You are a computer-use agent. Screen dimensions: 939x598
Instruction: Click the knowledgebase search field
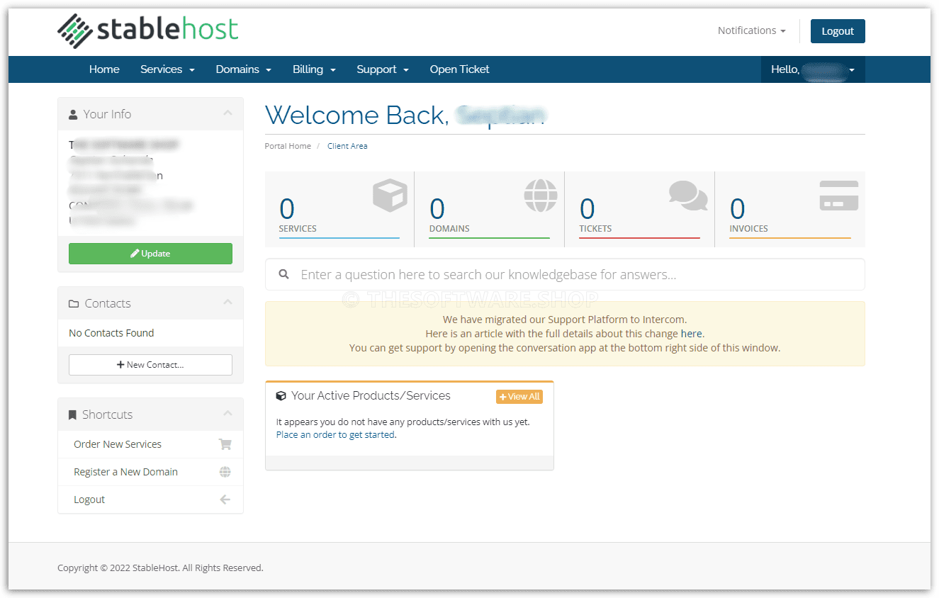coord(565,274)
